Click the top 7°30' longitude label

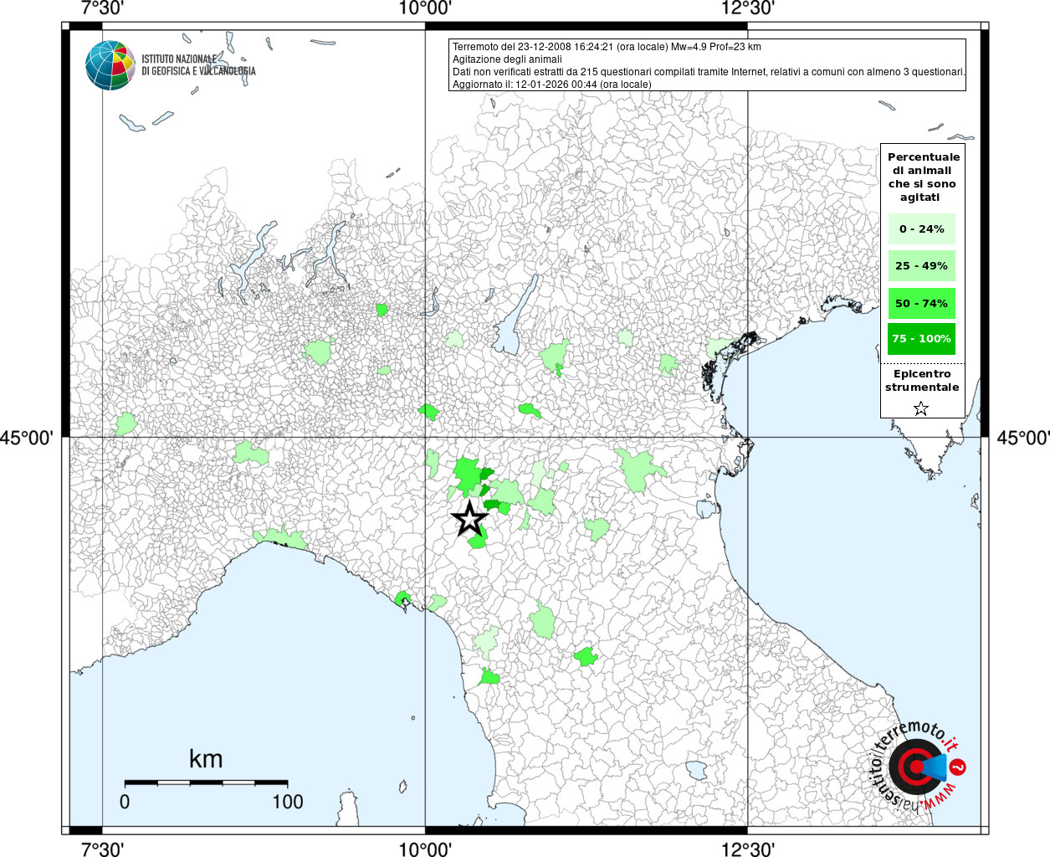coord(102,8)
